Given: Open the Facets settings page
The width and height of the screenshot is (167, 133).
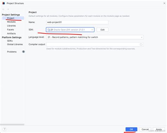Looking at the screenshot, I should [11, 30].
